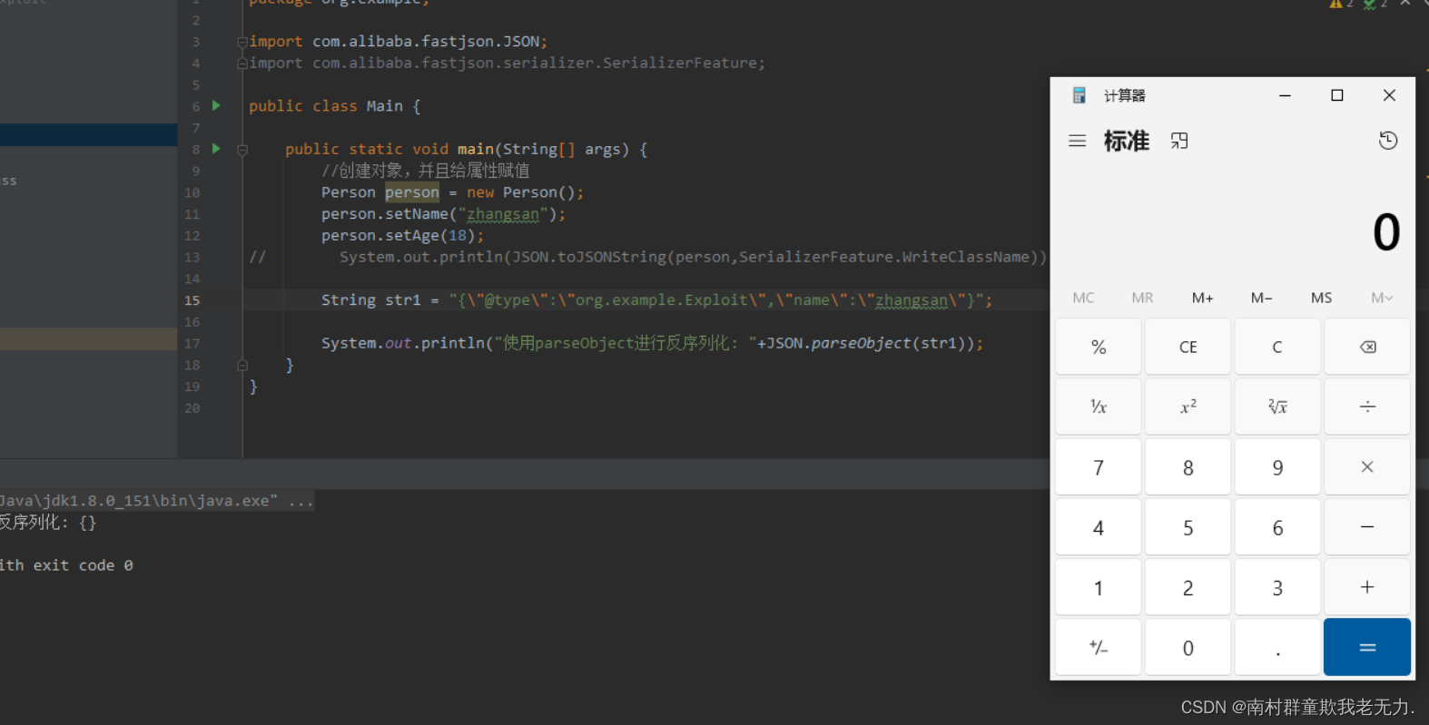Minimize the Calculator window
The width and height of the screenshot is (1429, 725).
point(1285,95)
